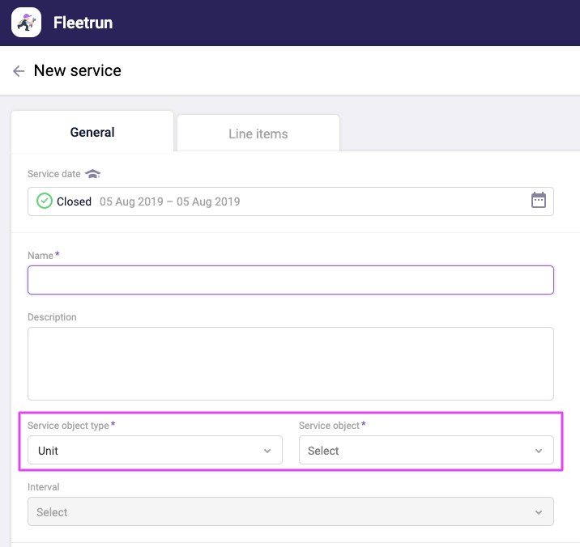Click inside the Description text area

coord(290,363)
